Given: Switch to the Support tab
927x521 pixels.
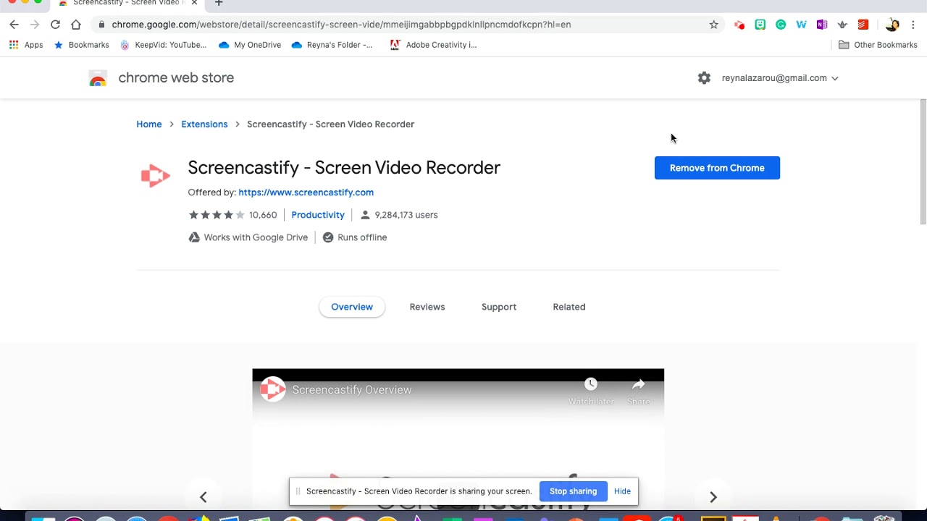Looking at the screenshot, I should tap(499, 307).
